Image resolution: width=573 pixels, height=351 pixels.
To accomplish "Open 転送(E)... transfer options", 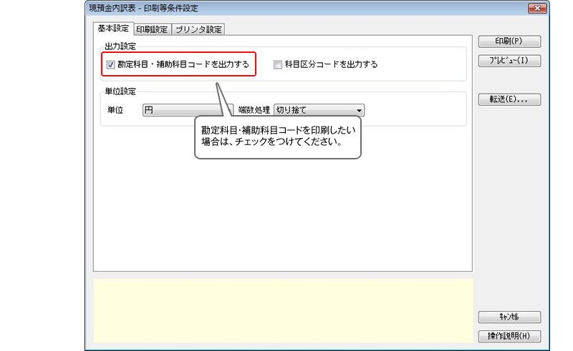I will point(509,99).
